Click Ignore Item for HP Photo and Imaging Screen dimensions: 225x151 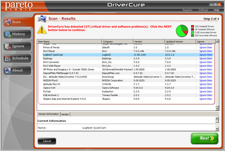[x=206, y=69]
